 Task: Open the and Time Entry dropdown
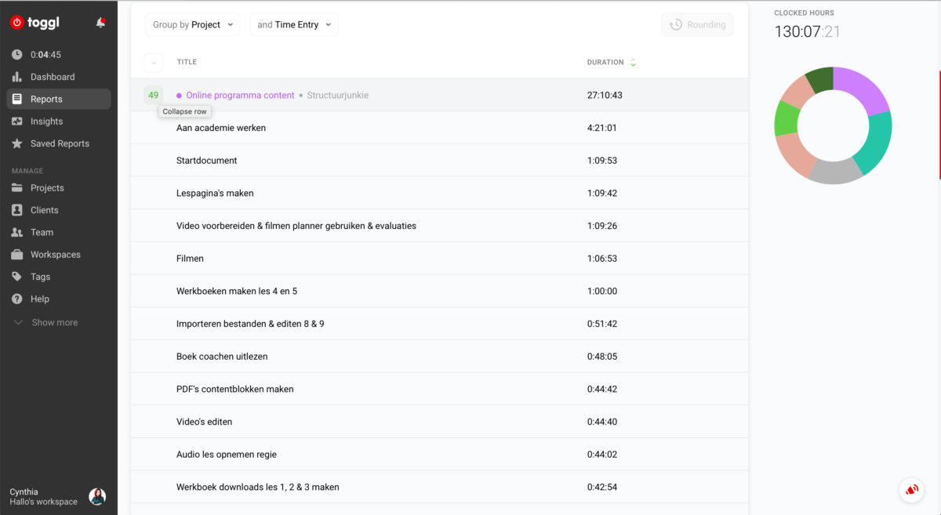294,24
